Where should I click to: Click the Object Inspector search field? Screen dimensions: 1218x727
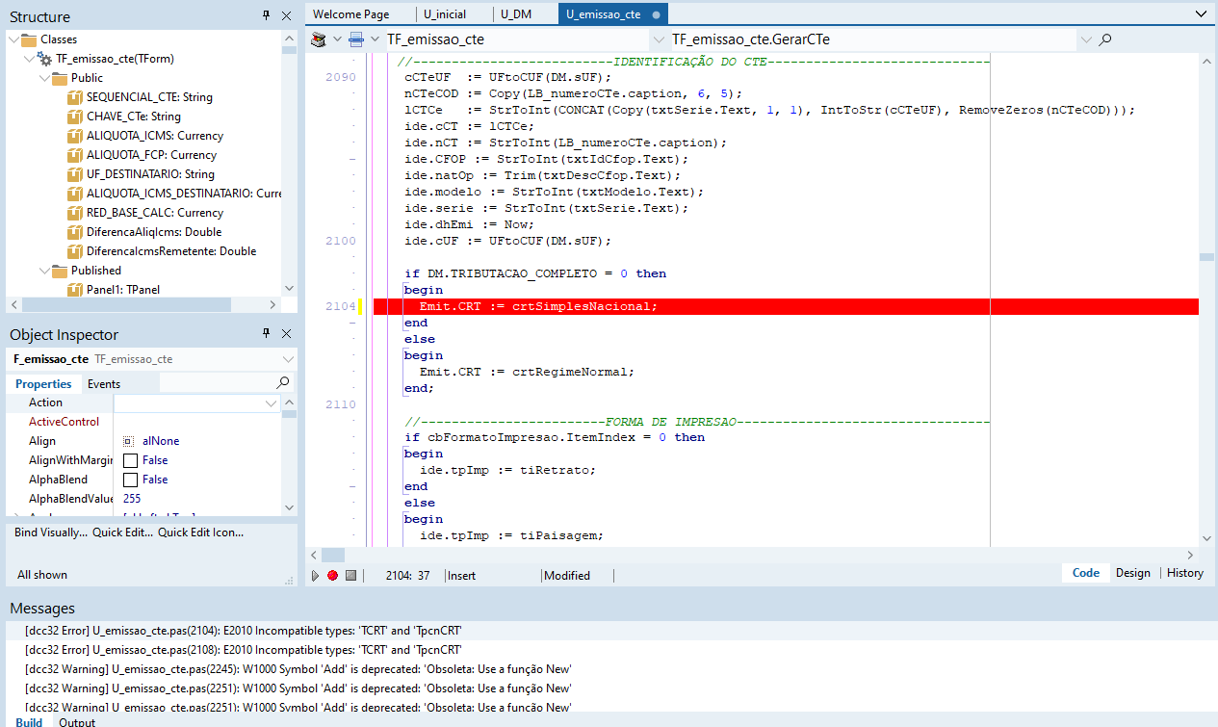[x=217, y=383]
